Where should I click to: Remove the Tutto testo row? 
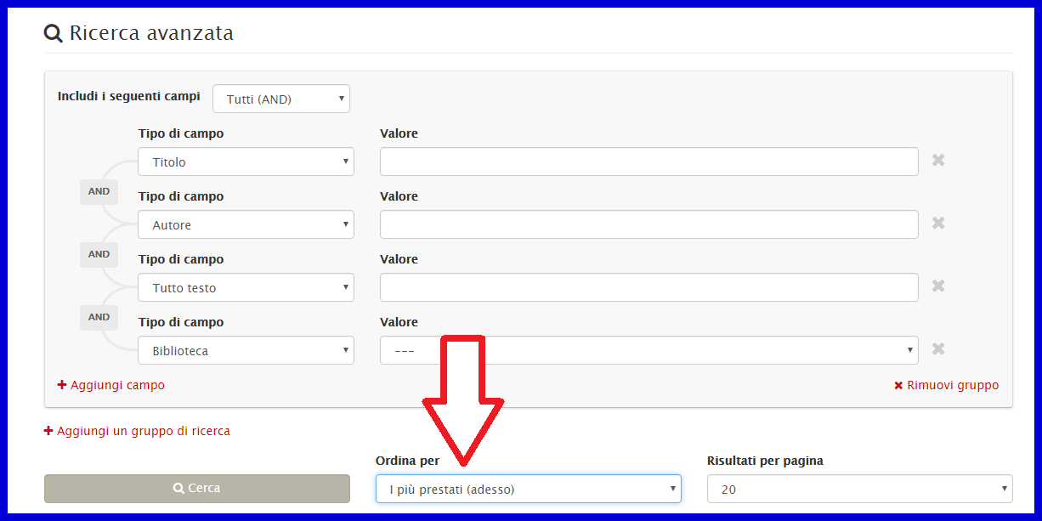pyautogui.click(x=938, y=286)
